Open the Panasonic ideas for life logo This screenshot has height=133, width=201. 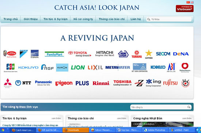click(43, 83)
